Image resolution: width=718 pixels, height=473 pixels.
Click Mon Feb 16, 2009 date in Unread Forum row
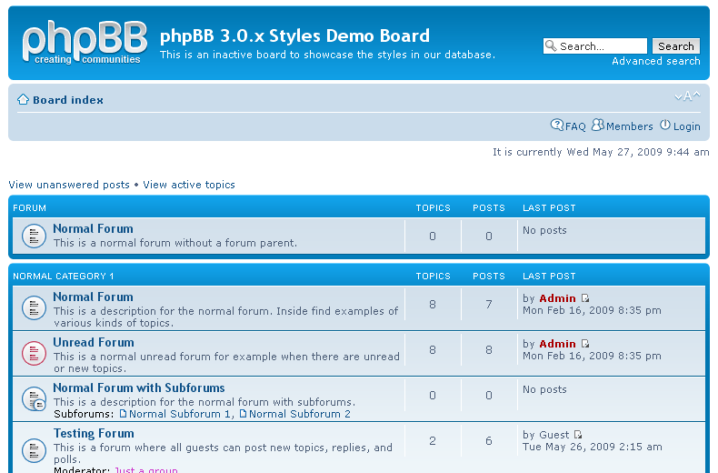(x=592, y=356)
